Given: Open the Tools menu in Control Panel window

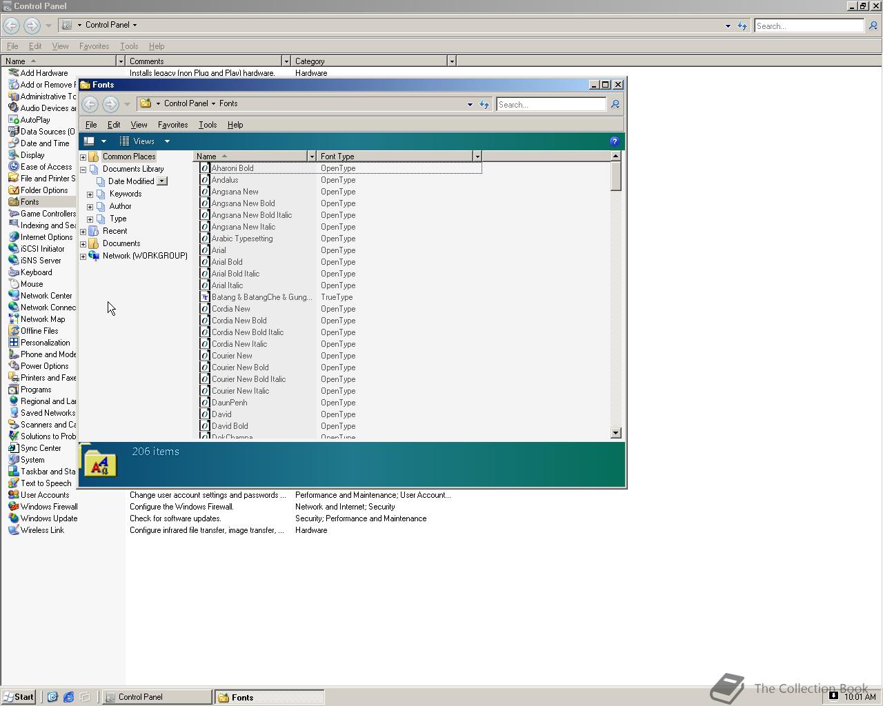Looking at the screenshot, I should (x=129, y=46).
